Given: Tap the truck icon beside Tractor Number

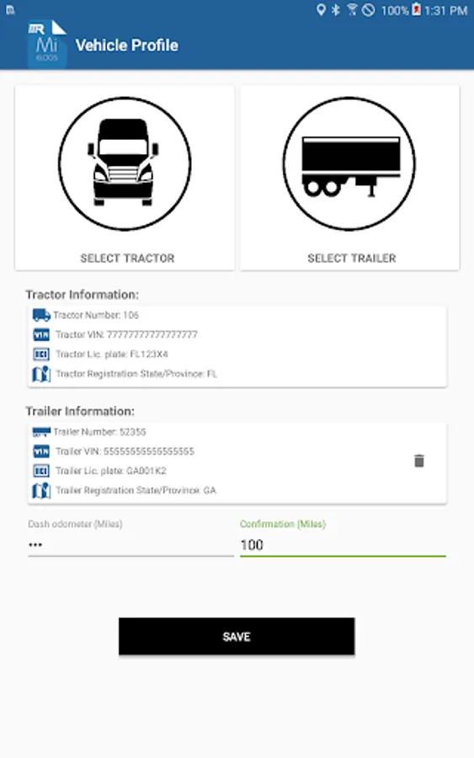Looking at the screenshot, I should 41,315.
